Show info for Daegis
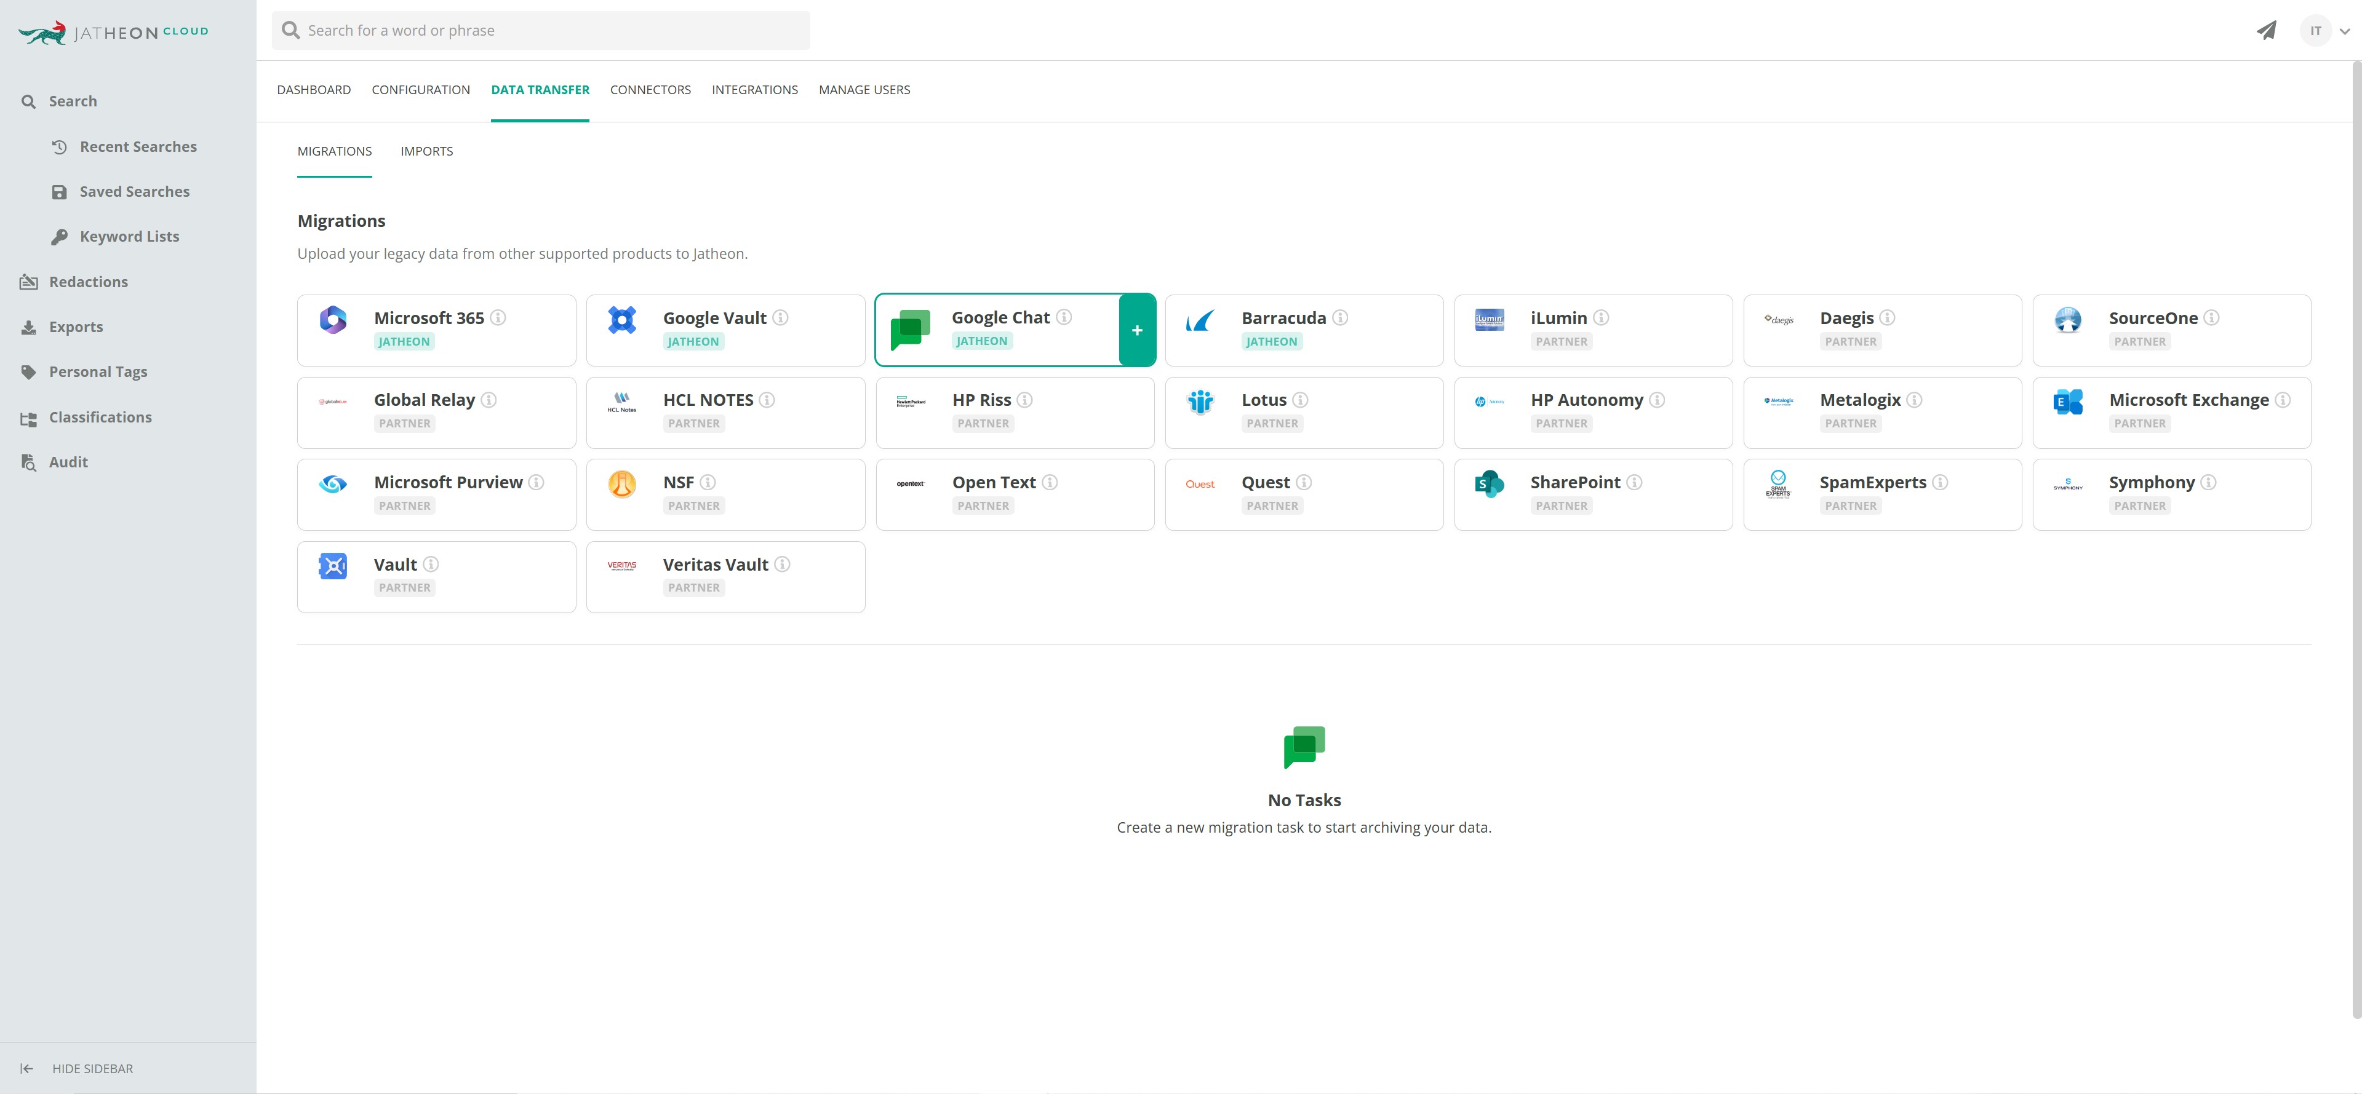Screen dimensions: 2362x1094 click(1887, 318)
